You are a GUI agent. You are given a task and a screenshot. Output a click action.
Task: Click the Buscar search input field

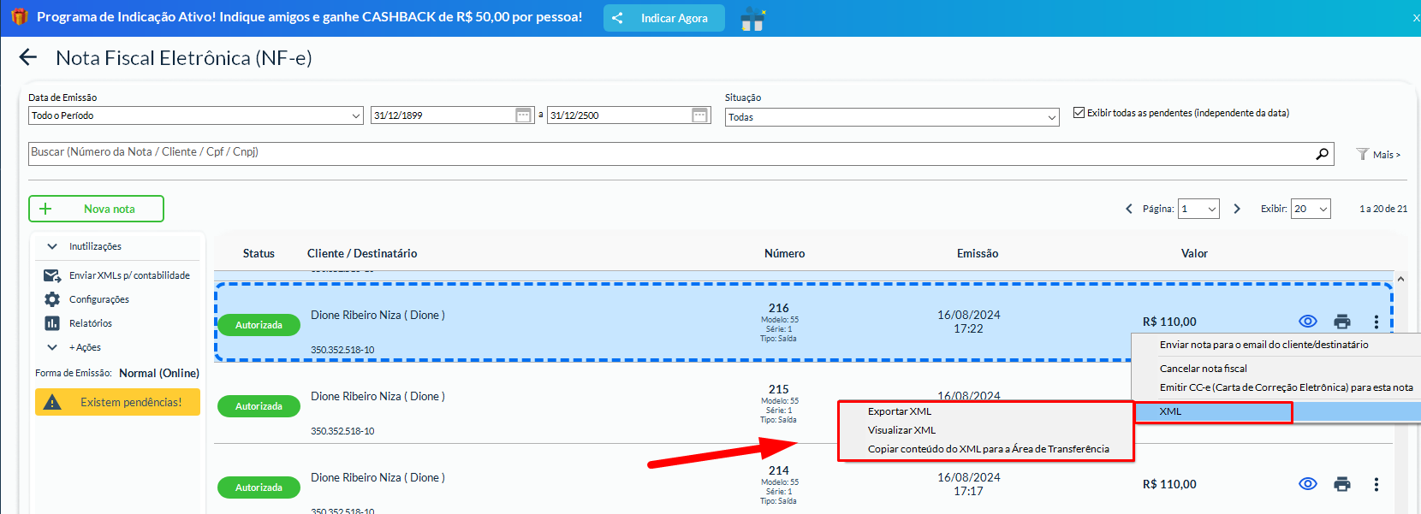(668, 153)
